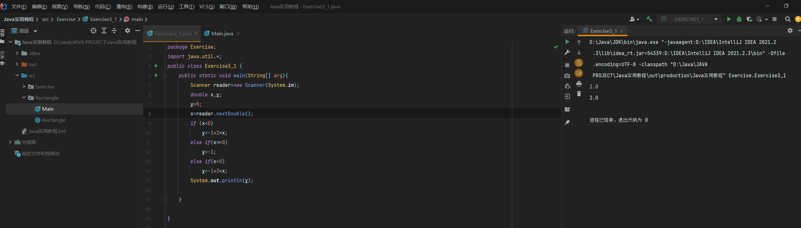
Task: Click main in the breadcrumb bar
Action: click(137, 19)
